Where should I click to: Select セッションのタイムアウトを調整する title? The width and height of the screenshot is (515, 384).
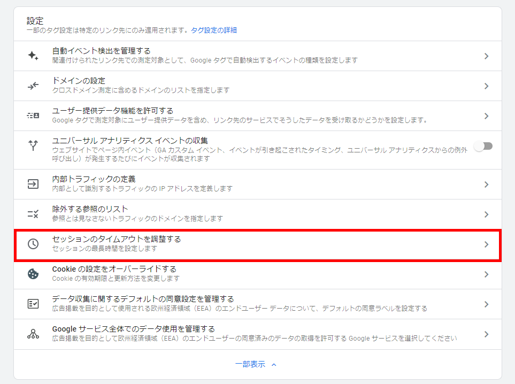click(116, 239)
